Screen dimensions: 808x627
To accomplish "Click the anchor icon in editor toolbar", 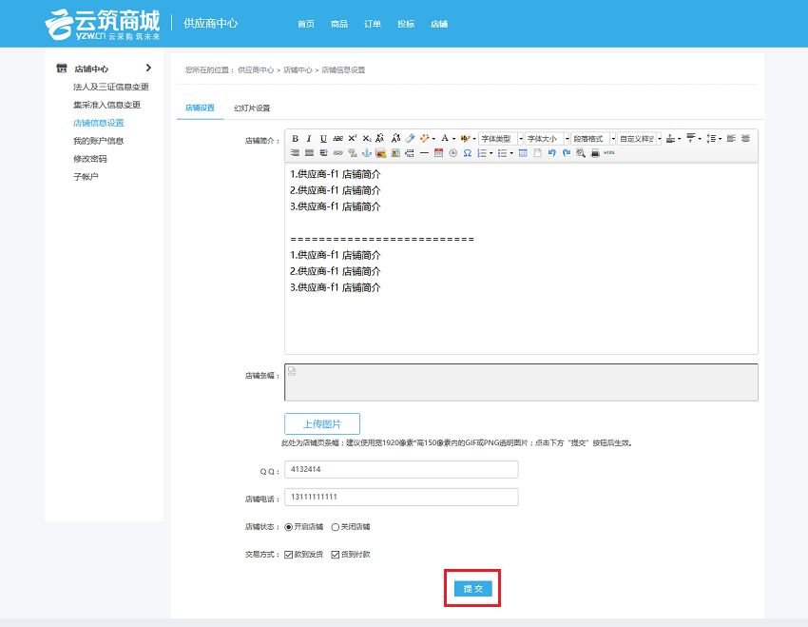I will click(366, 152).
